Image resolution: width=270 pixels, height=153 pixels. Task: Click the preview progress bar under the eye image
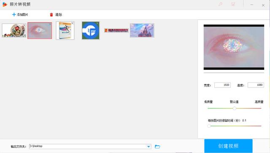click(234, 73)
